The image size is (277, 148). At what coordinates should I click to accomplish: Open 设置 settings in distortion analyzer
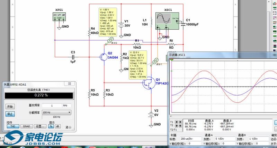click(x=41, y=126)
